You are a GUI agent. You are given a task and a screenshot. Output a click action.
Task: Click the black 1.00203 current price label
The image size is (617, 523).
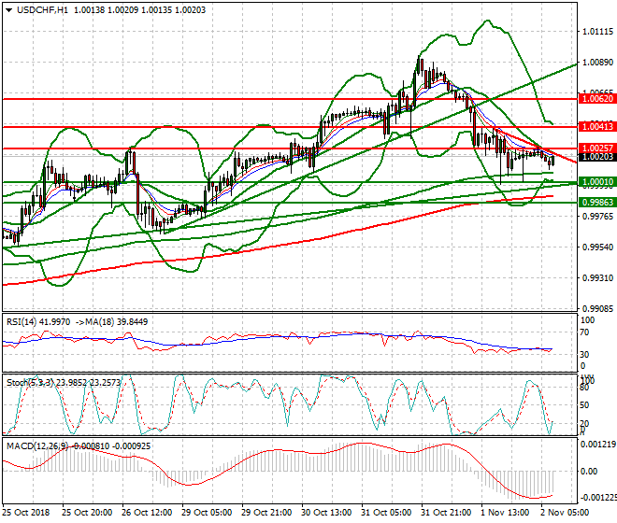click(x=597, y=157)
